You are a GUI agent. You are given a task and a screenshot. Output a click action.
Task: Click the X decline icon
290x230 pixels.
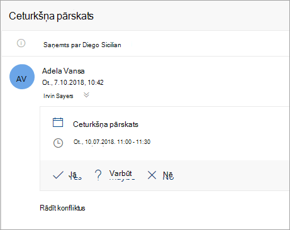click(152, 175)
